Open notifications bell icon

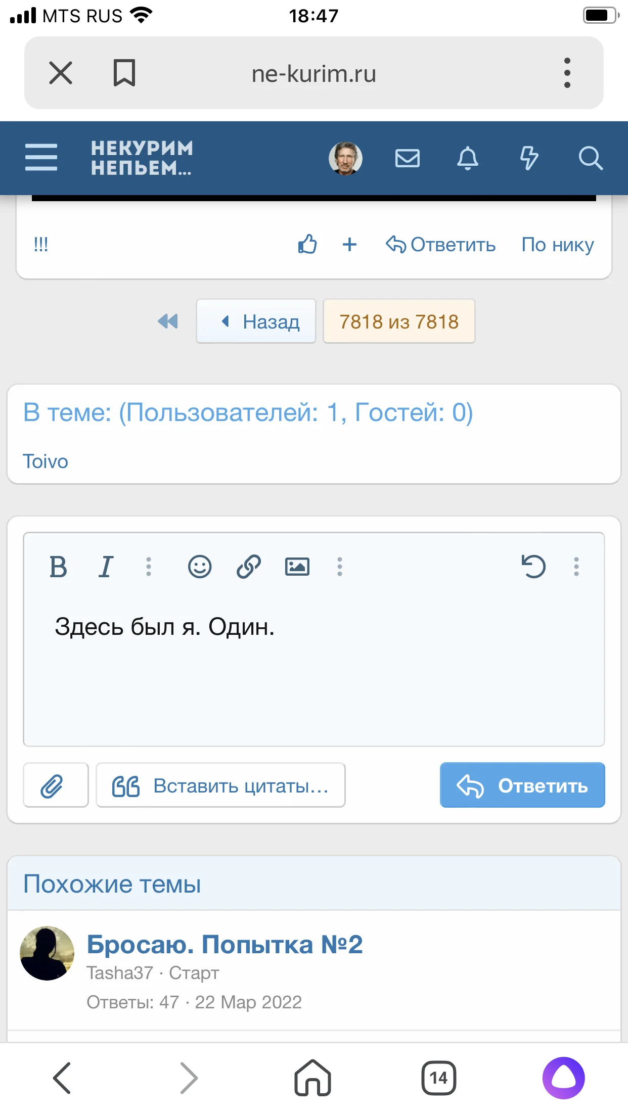pyautogui.click(x=468, y=158)
